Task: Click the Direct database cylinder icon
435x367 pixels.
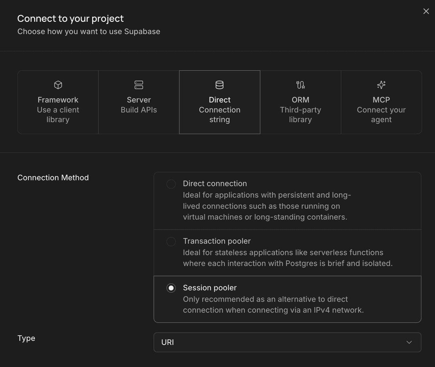Action: click(x=219, y=85)
